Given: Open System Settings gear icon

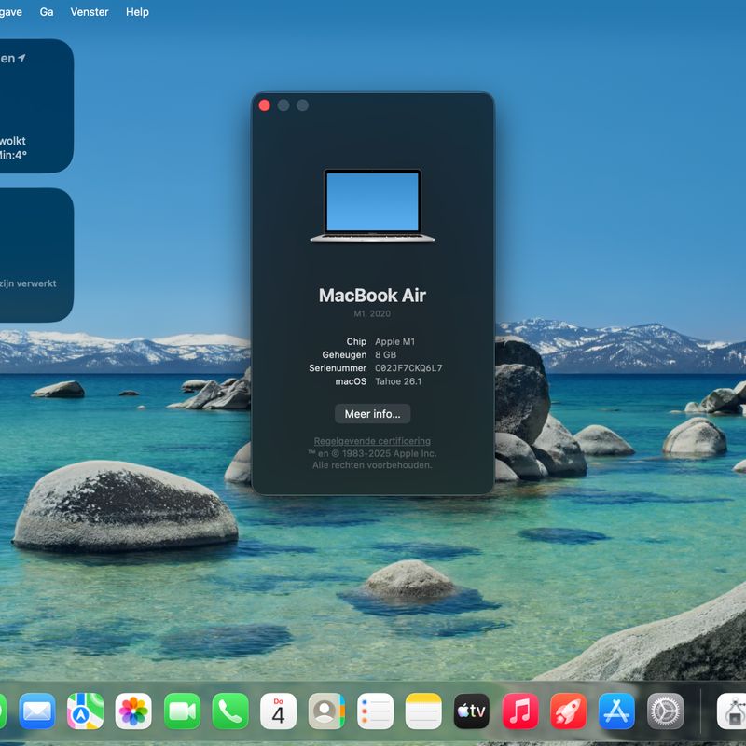Looking at the screenshot, I should [x=665, y=711].
